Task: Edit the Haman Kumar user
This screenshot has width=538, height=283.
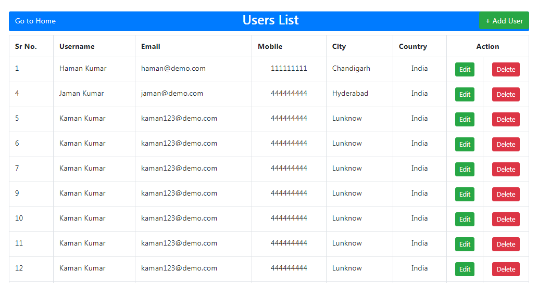Action: pos(465,70)
